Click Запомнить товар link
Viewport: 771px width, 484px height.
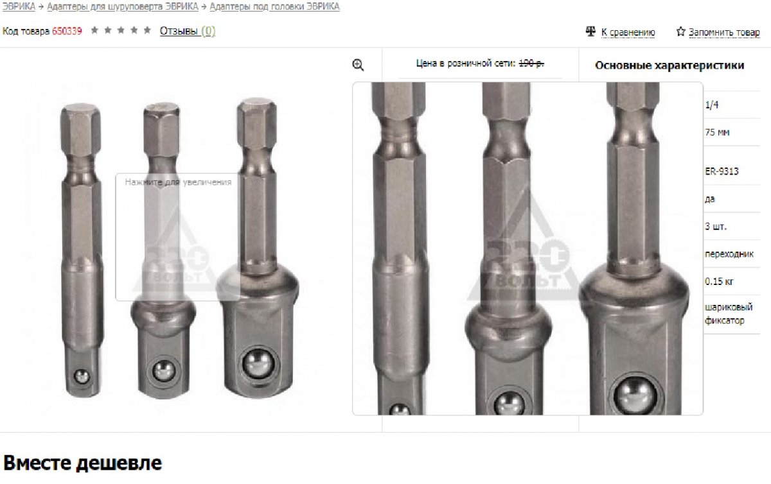[724, 32]
